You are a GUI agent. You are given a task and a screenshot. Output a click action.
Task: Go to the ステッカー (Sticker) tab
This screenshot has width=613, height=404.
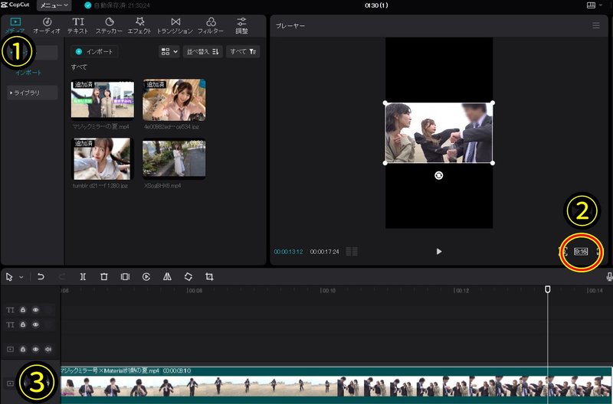[x=109, y=26]
